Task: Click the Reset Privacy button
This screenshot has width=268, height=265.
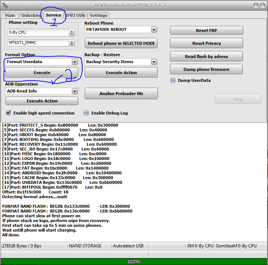Action: (206, 43)
